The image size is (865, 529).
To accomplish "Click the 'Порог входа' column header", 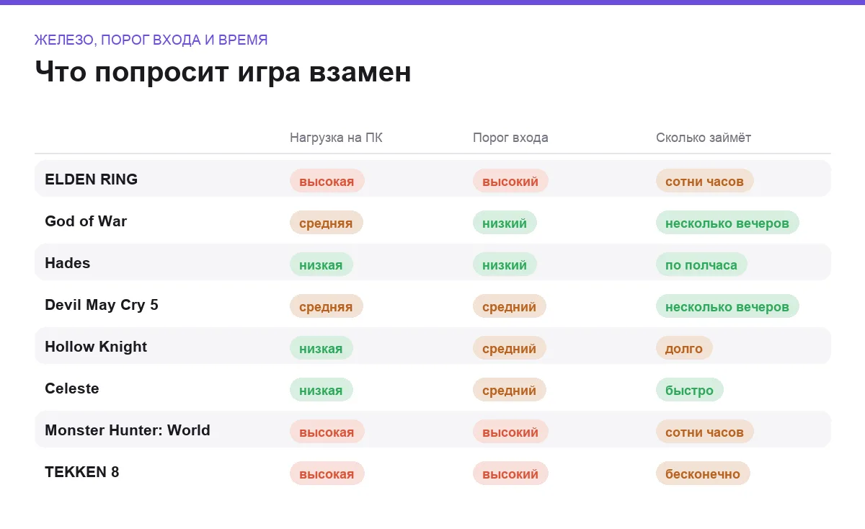I will 510,138.
